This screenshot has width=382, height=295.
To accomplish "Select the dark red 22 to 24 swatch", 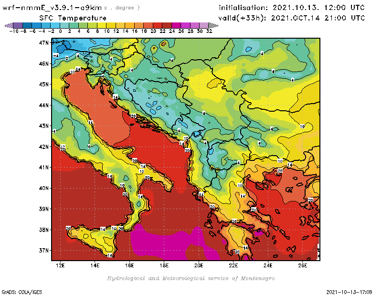I will [167, 25].
